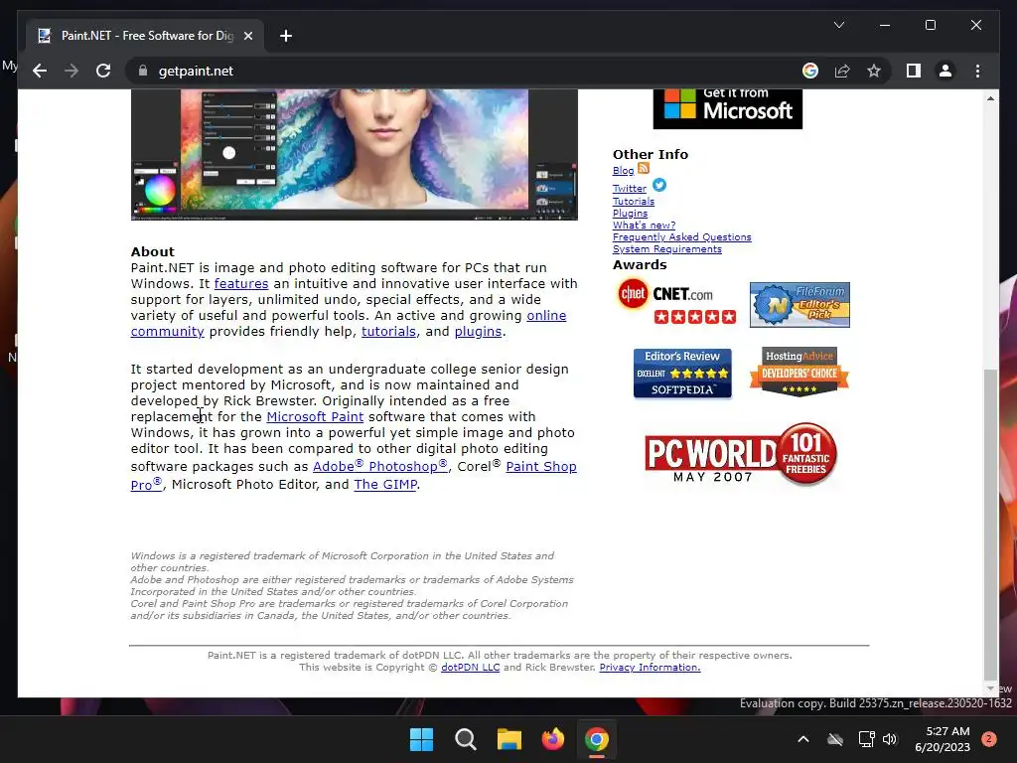Click the Get it from Microsoft badge
1017x763 pixels.
[727, 109]
